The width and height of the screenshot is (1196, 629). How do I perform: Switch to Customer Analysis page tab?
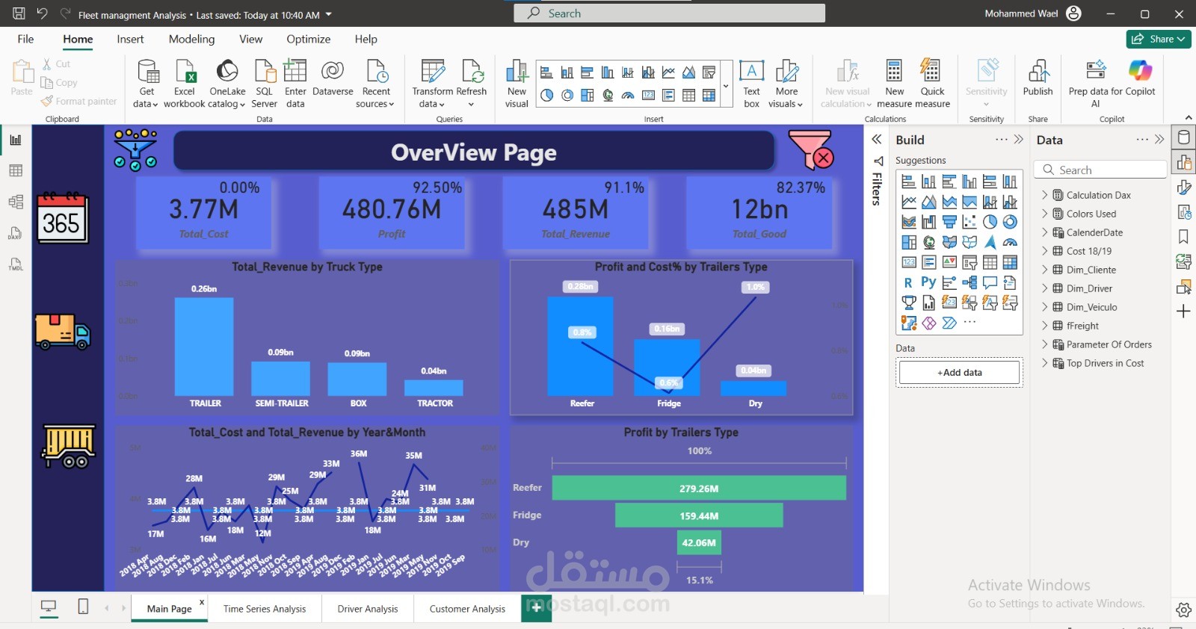[467, 609]
